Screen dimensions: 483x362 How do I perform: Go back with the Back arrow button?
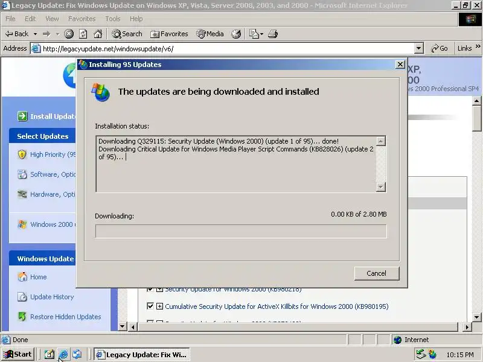point(17,34)
